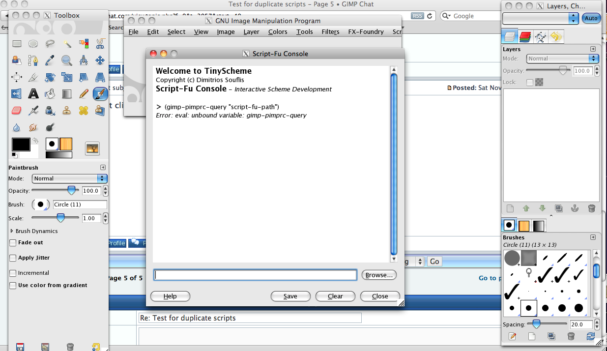Screen dimensions: 607x351
Task: Switch to the Undo History tab
Action: (x=556, y=36)
